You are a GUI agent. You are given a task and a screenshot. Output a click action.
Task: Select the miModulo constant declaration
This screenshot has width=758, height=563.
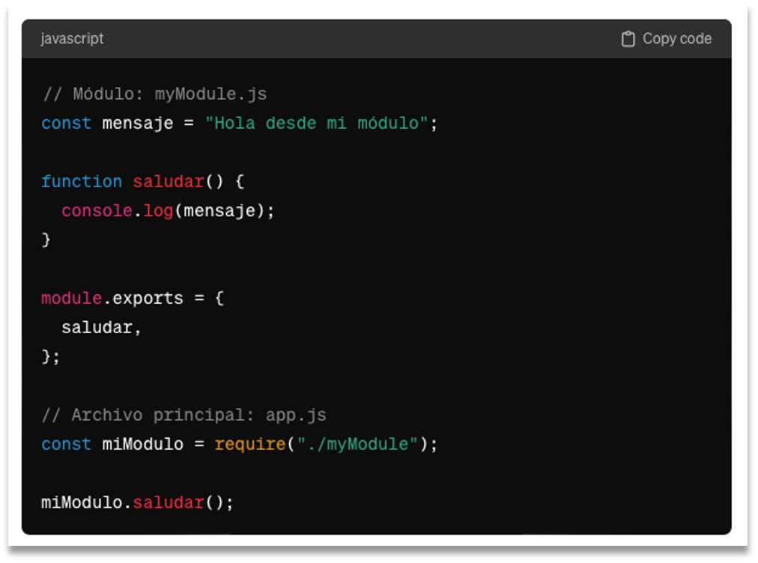pyautogui.click(x=141, y=444)
